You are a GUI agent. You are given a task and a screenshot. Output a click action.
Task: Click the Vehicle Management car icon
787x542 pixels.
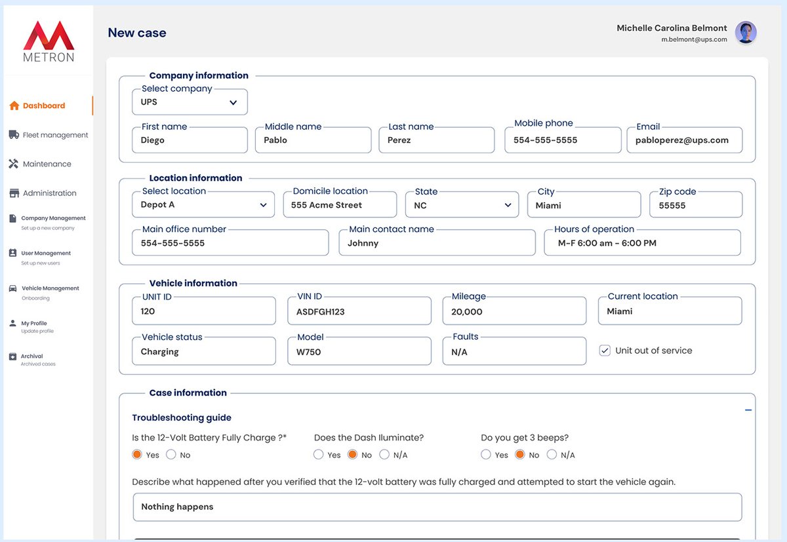[x=13, y=288]
